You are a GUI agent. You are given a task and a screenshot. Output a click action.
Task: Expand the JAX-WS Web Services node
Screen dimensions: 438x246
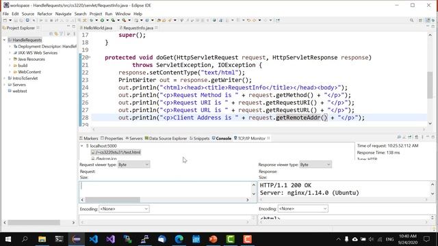[10, 53]
